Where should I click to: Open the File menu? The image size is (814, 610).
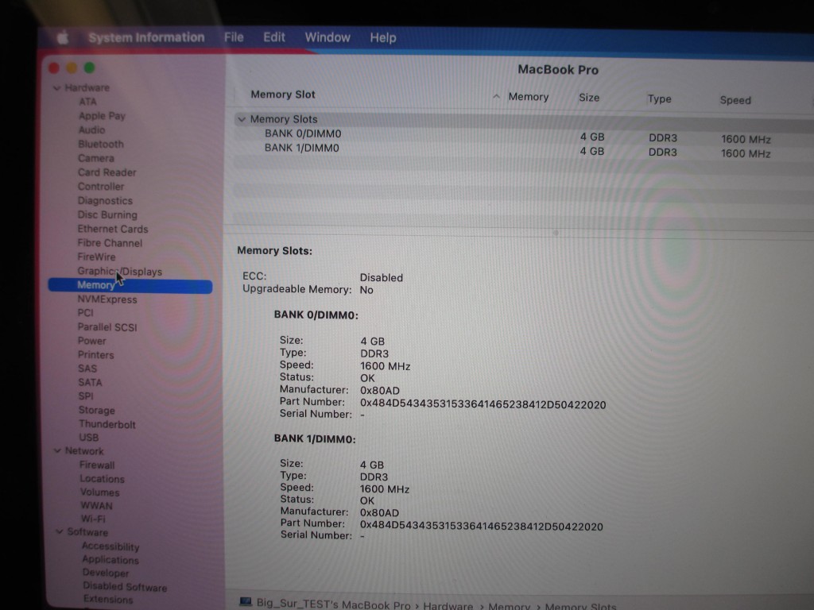[234, 37]
